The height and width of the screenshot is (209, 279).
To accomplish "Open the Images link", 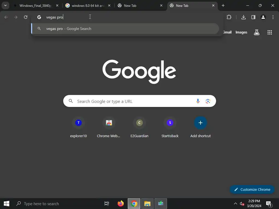I will click(x=241, y=32).
